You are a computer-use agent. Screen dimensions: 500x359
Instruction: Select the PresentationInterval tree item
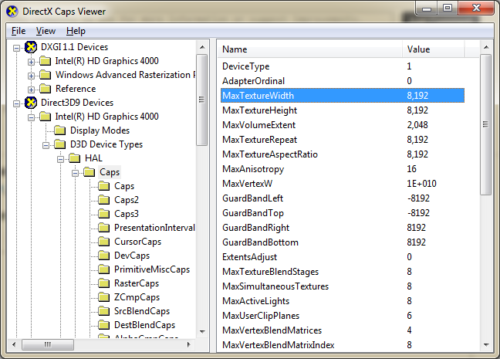click(154, 228)
